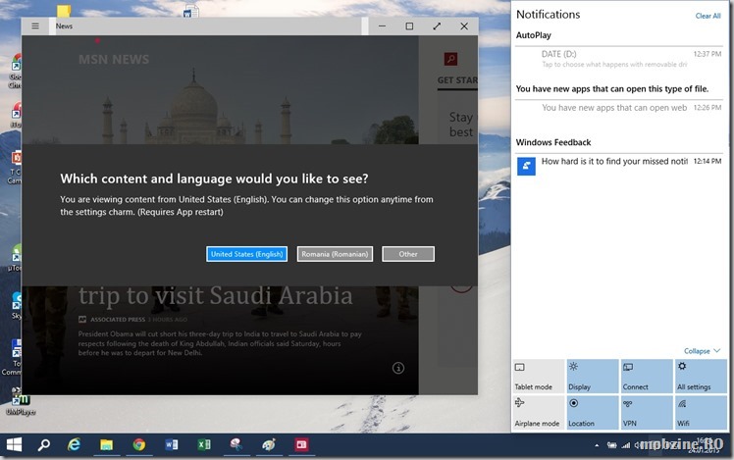Open the Paint palette icon in the taskbar

tap(269, 445)
